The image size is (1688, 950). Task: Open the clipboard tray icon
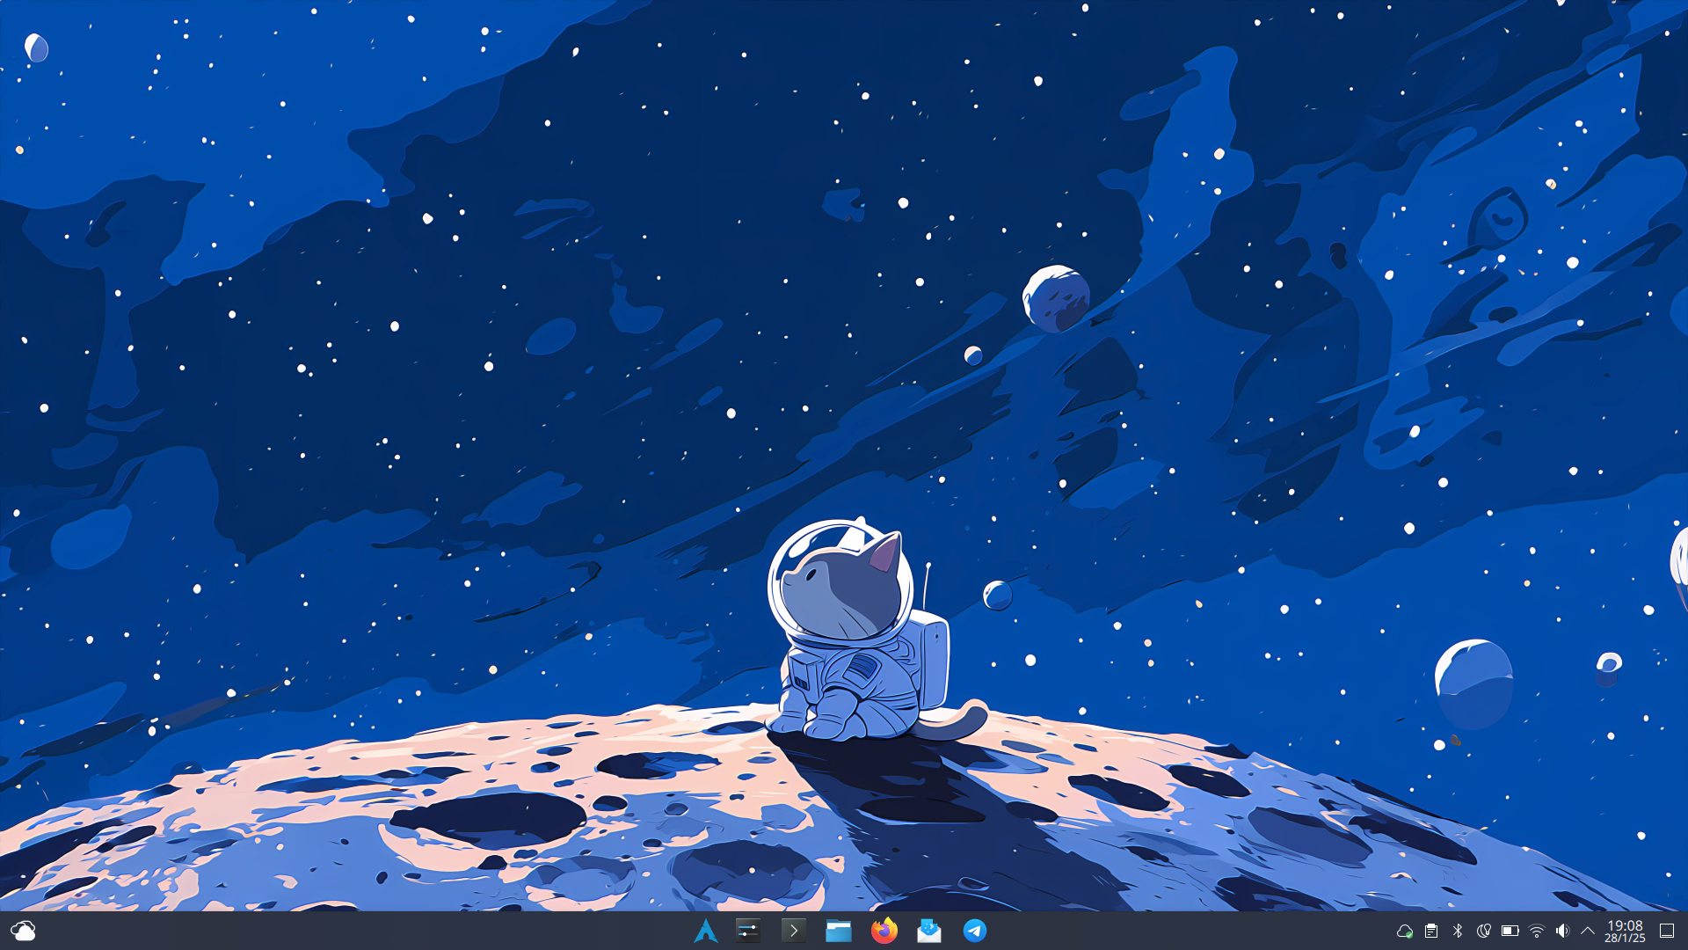[1431, 931]
